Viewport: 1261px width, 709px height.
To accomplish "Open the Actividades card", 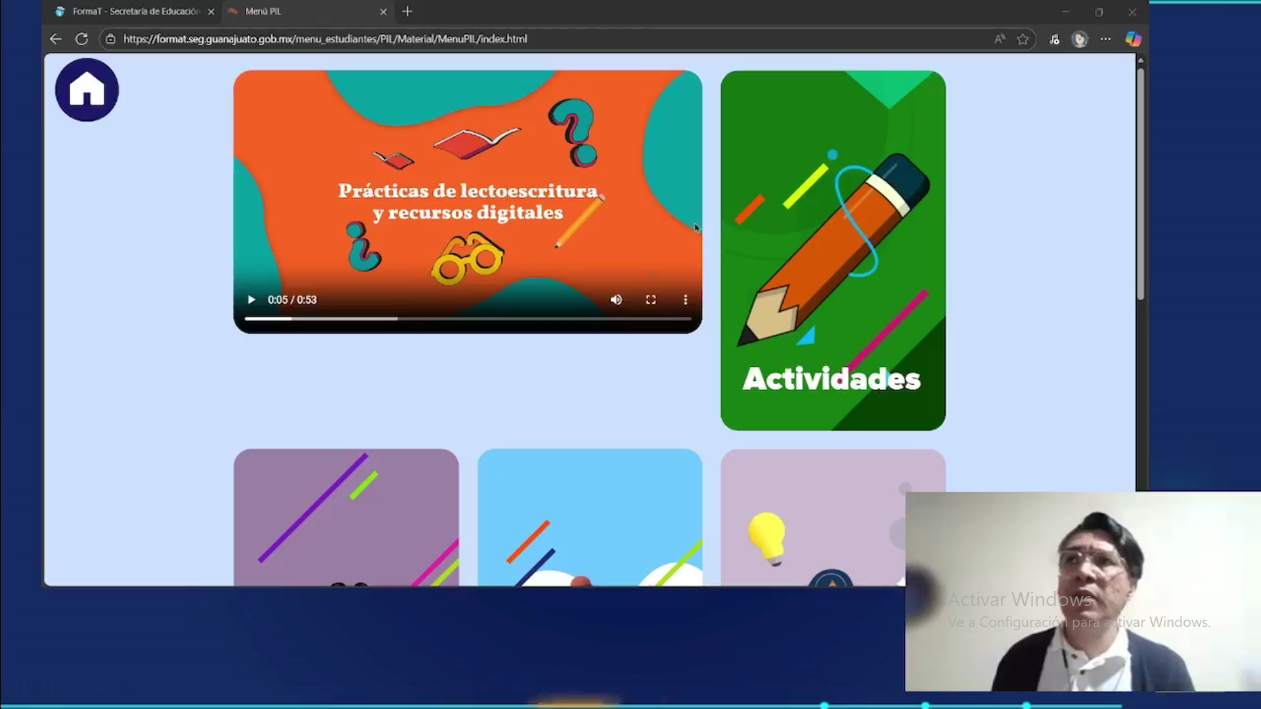I will [x=833, y=250].
